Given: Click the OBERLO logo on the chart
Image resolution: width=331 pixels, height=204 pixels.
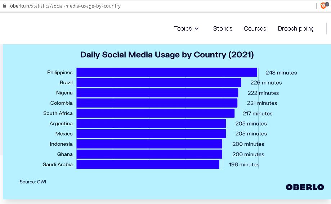Looking at the screenshot, I should click(x=304, y=187).
